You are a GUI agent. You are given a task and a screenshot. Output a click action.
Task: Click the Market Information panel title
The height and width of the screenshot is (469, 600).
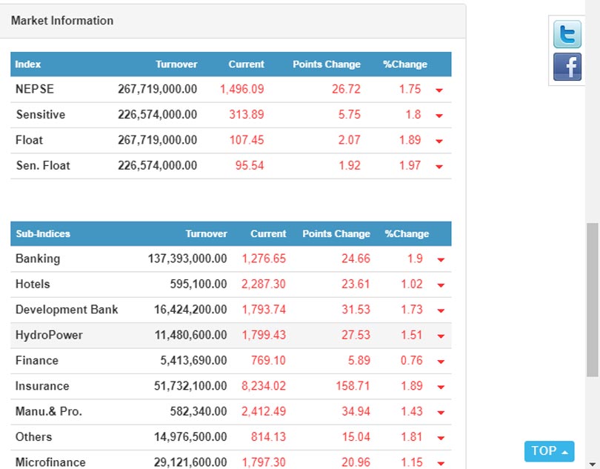(x=62, y=21)
